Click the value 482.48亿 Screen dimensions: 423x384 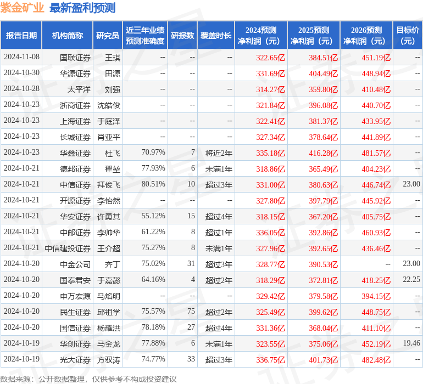tap(376, 360)
